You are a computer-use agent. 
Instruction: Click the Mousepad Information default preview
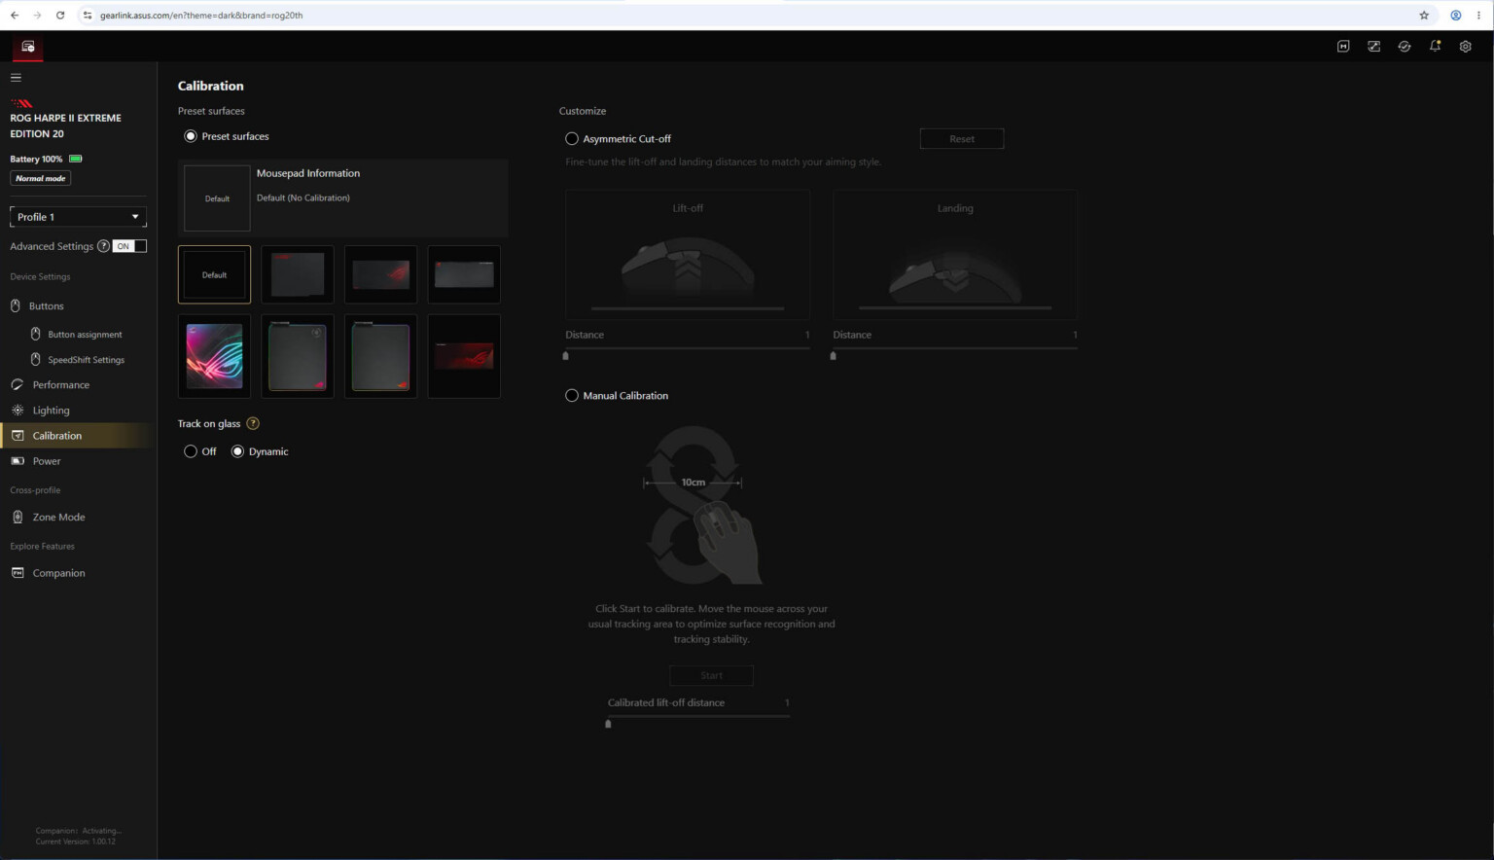(217, 198)
